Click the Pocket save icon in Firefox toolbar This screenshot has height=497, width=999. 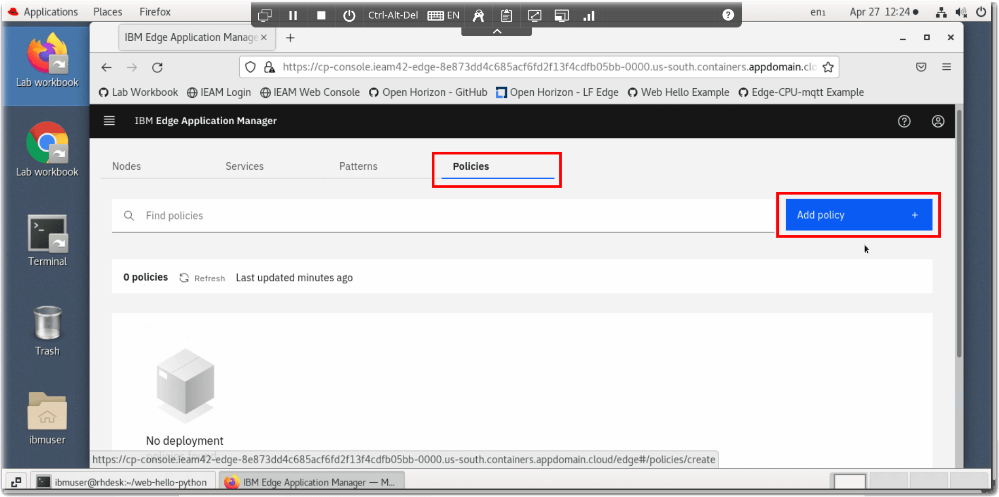click(x=921, y=67)
